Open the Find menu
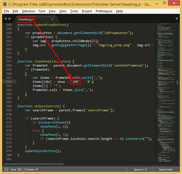This screenshot has height=174, width=182. pos(42,11)
